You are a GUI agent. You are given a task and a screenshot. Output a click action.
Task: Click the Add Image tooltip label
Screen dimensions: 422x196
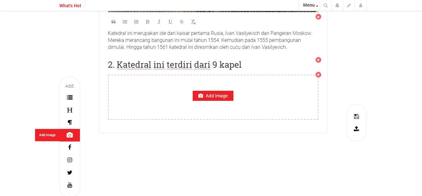(x=47, y=135)
